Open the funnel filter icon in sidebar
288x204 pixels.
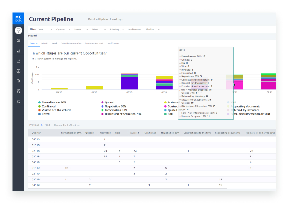click(x=18, y=30)
